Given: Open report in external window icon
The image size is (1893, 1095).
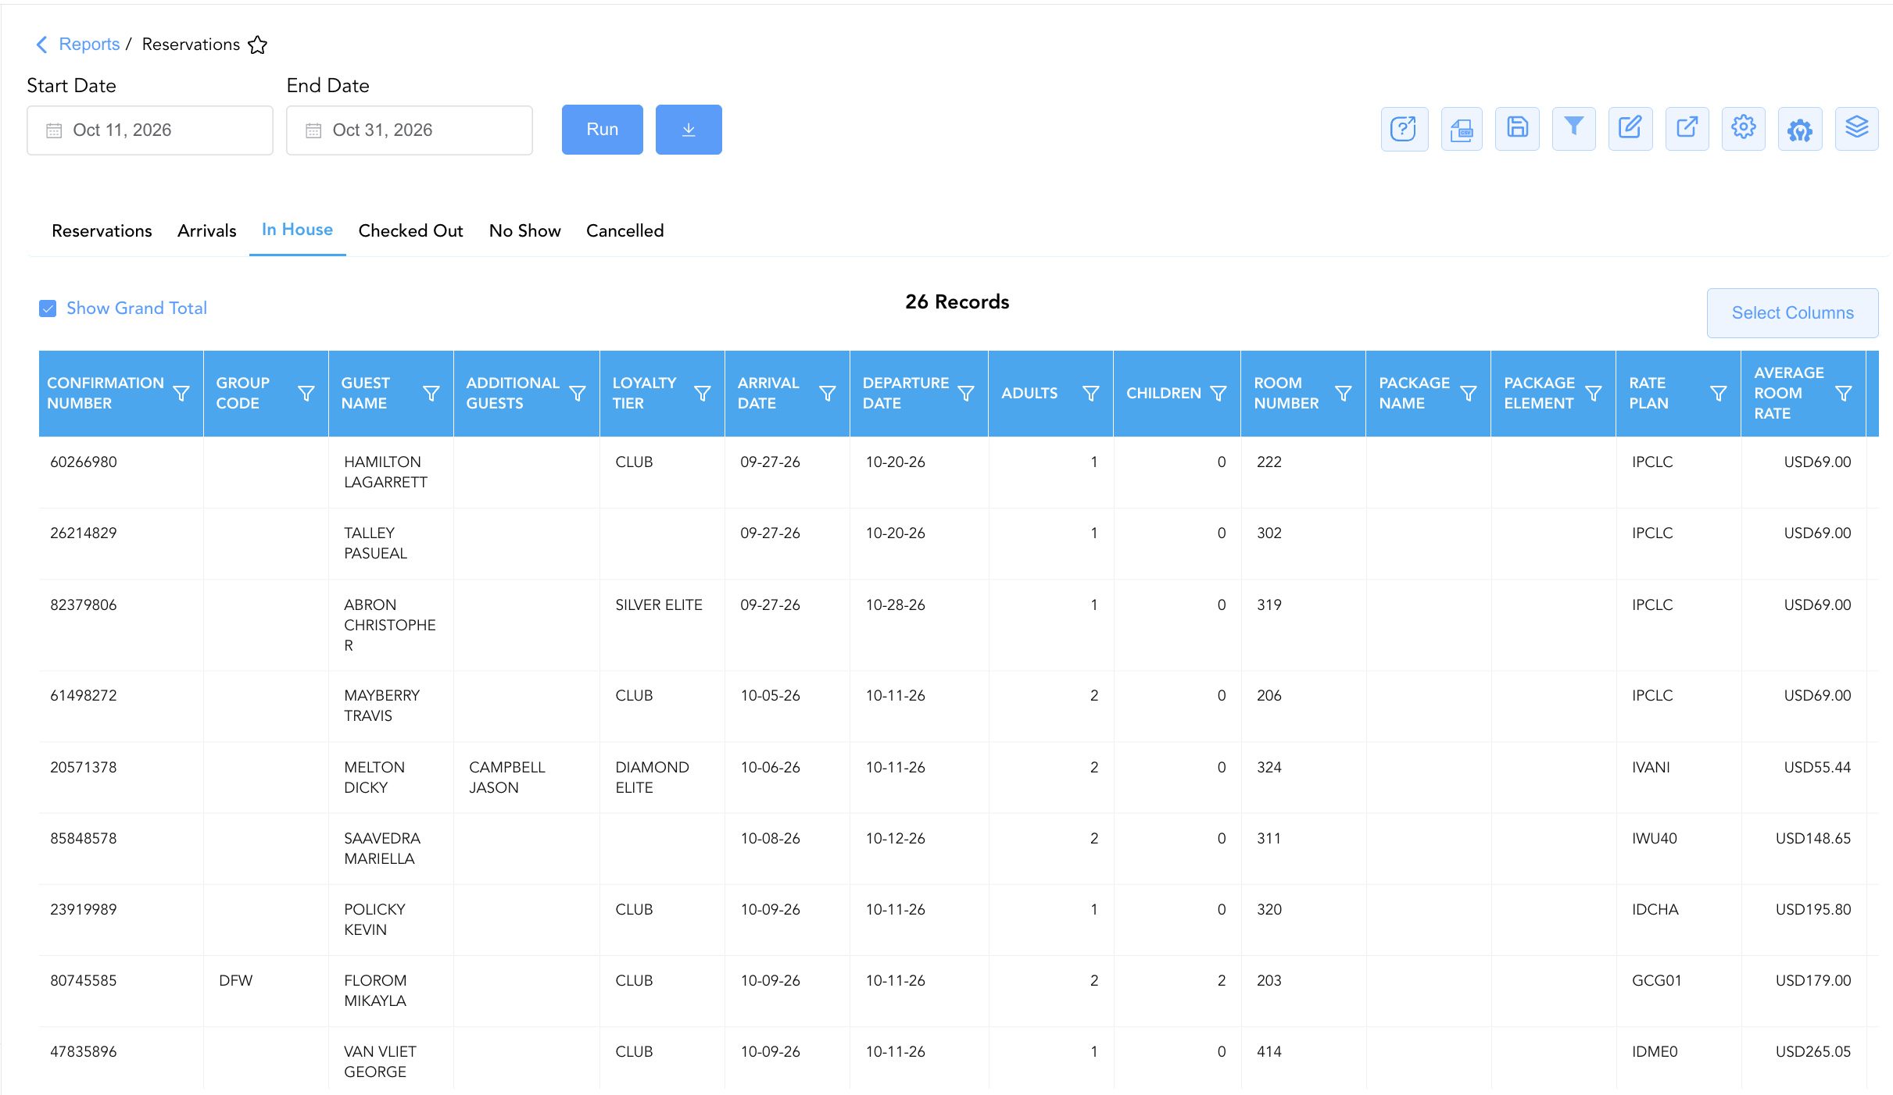Looking at the screenshot, I should click(x=1687, y=129).
